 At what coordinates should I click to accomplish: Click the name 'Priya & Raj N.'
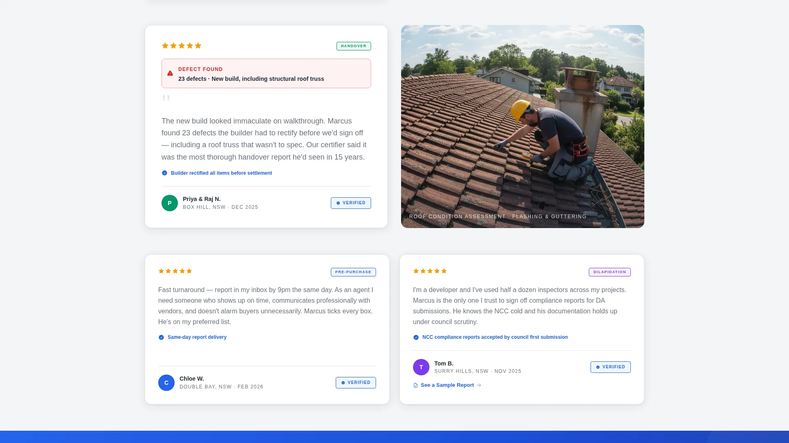(202, 199)
